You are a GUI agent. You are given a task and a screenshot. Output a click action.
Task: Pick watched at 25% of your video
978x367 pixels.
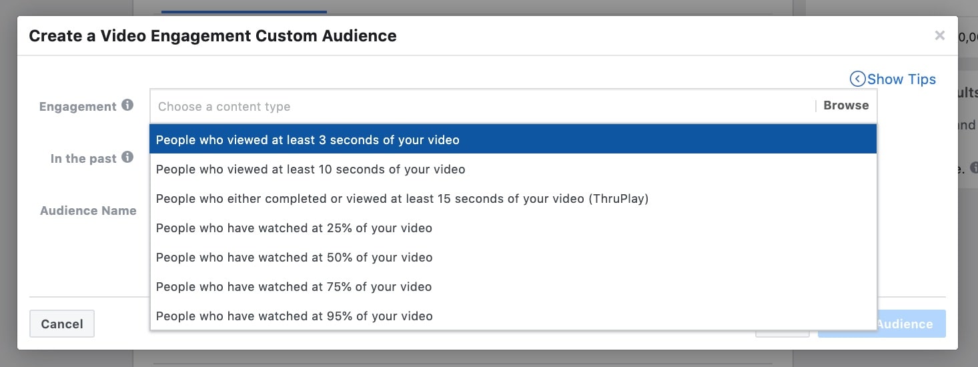click(514, 228)
